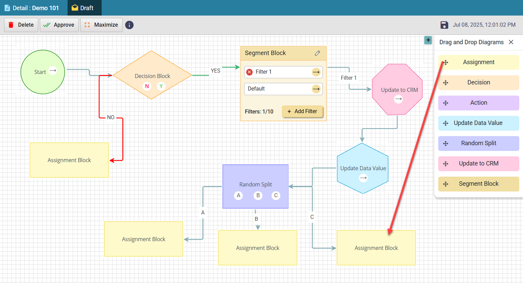523x283 pixels.
Task: Click the Delete button
Action: [x=21, y=25]
